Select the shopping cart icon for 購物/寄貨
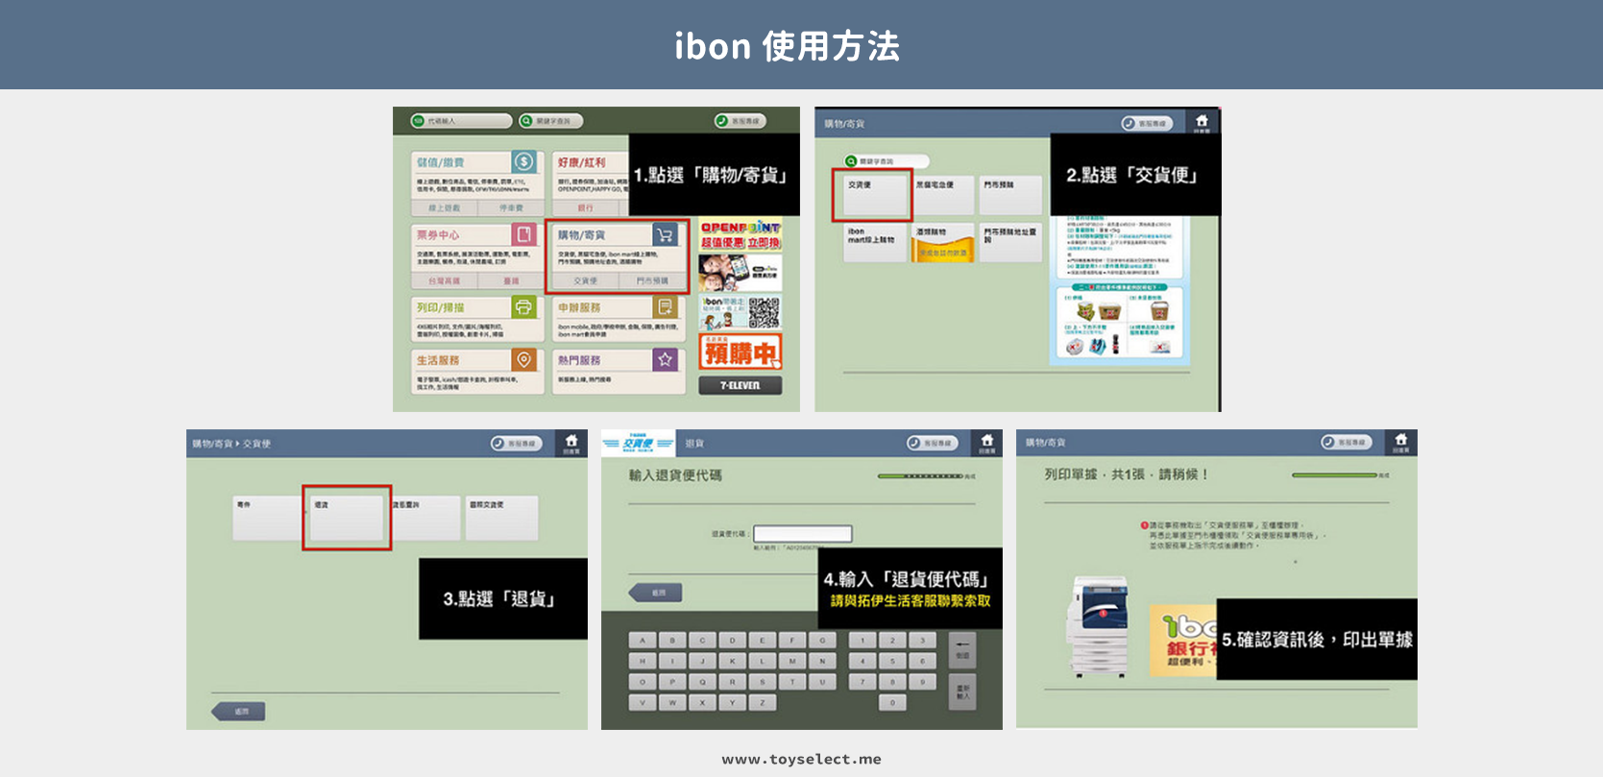Image resolution: width=1603 pixels, height=777 pixels. 665,234
